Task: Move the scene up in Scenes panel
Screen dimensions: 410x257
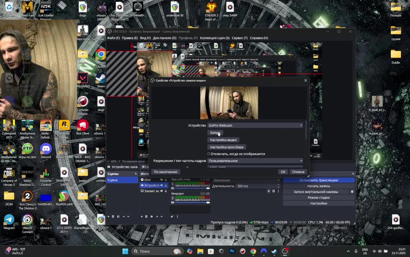Action: pyautogui.click(x=124, y=216)
